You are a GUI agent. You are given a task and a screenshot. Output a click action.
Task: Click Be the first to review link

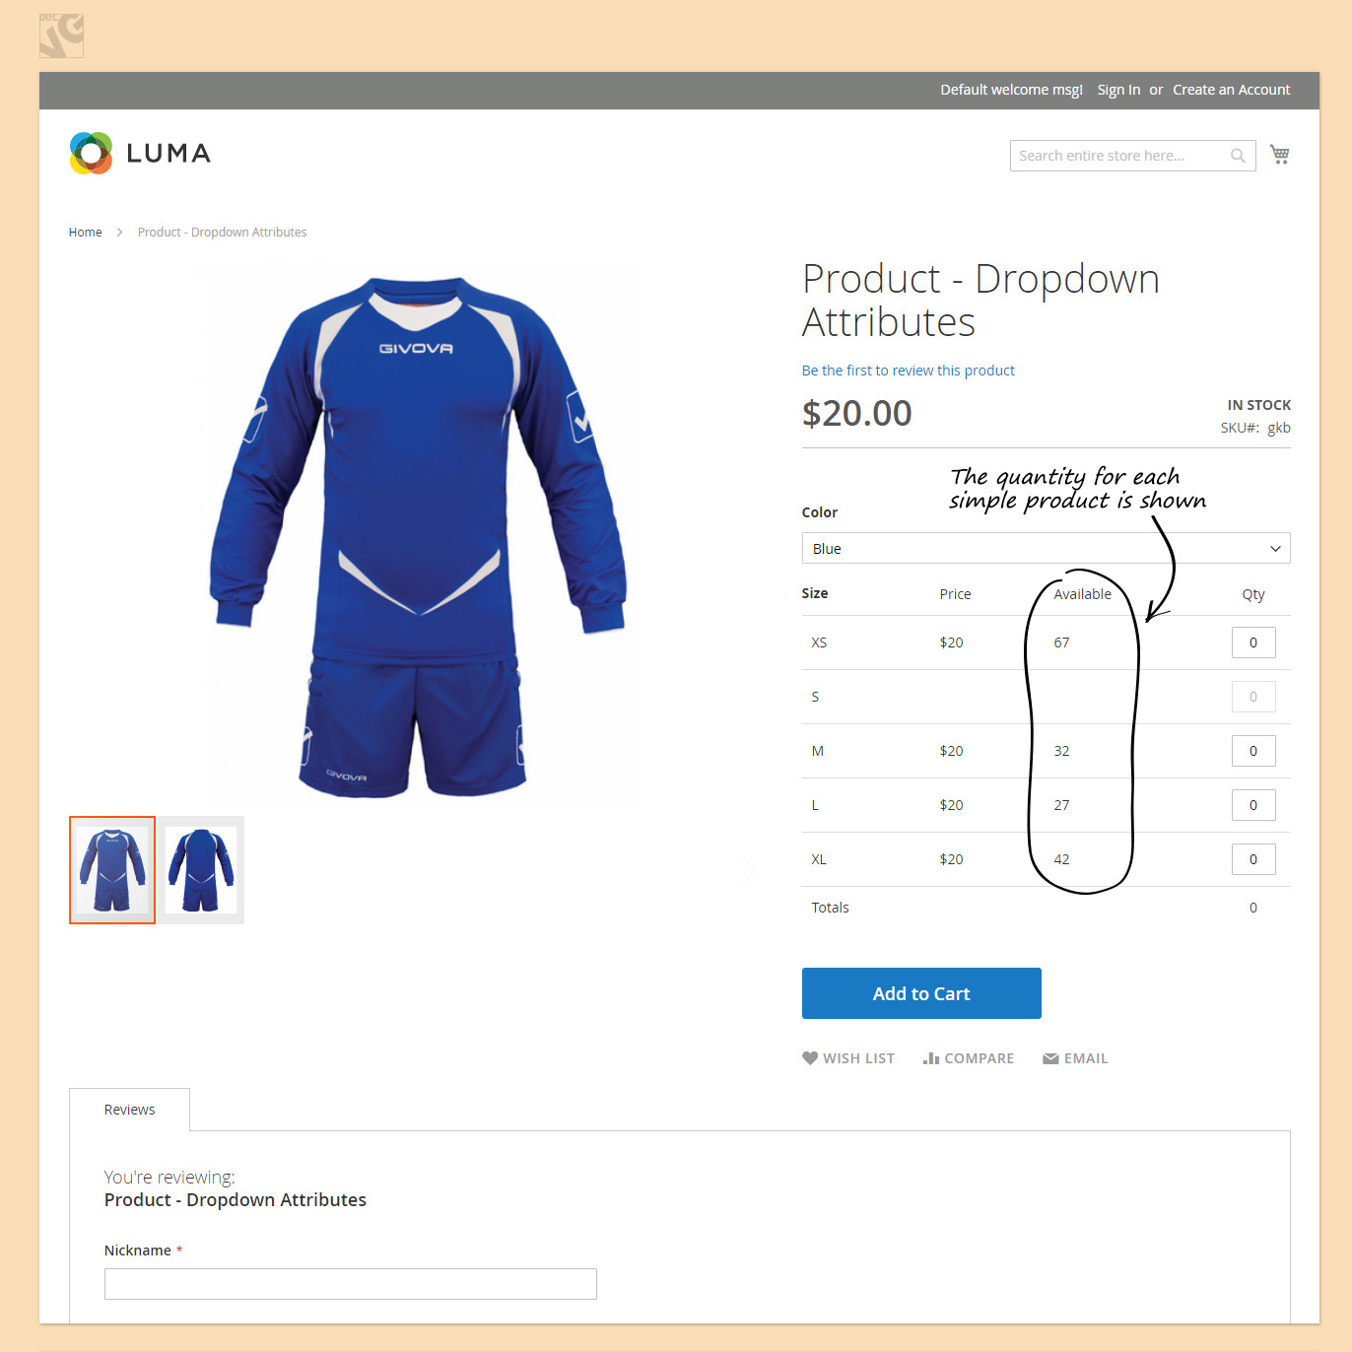click(x=908, y=371)
